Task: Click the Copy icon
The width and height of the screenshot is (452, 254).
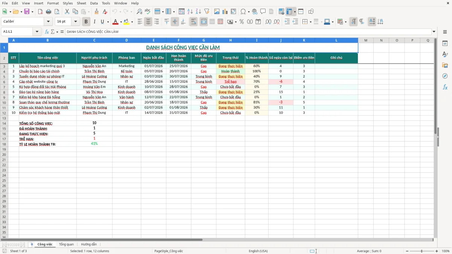Action: pos(75,12)
